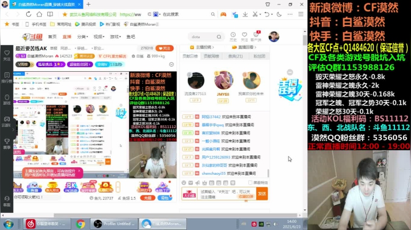Click the chat message input field
The width and height of the screenshot is (411, 230).
[227, 194]
